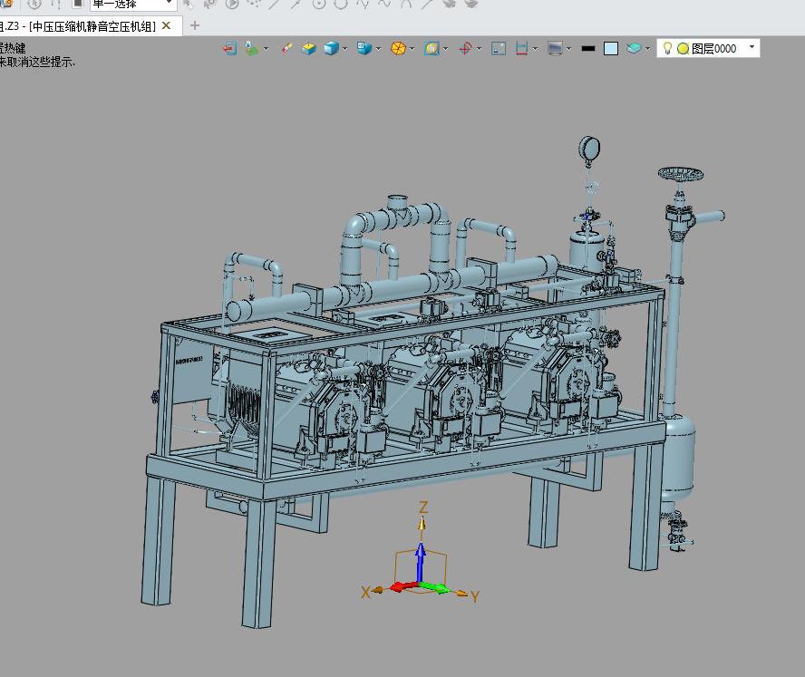Click the section view bracket icon
Viewport: 805px width, 677px height.
pyautogui.click(x=521, y=49)
